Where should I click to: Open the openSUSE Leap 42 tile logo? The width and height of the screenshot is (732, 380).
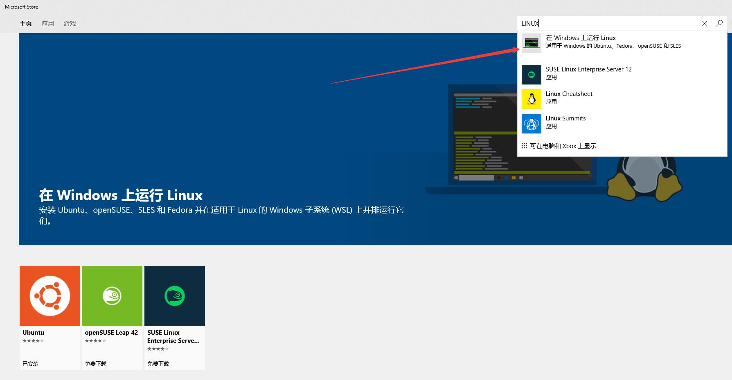point(112,296)
